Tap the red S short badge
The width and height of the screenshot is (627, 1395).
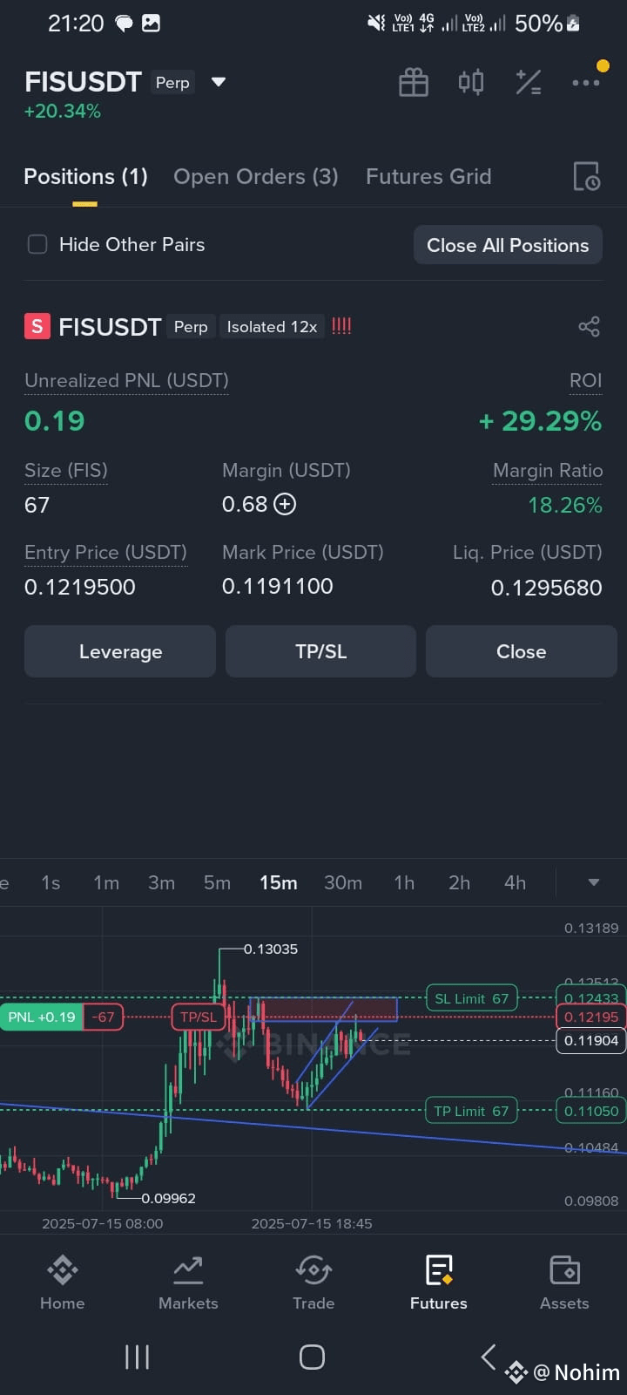pos(37,327)
